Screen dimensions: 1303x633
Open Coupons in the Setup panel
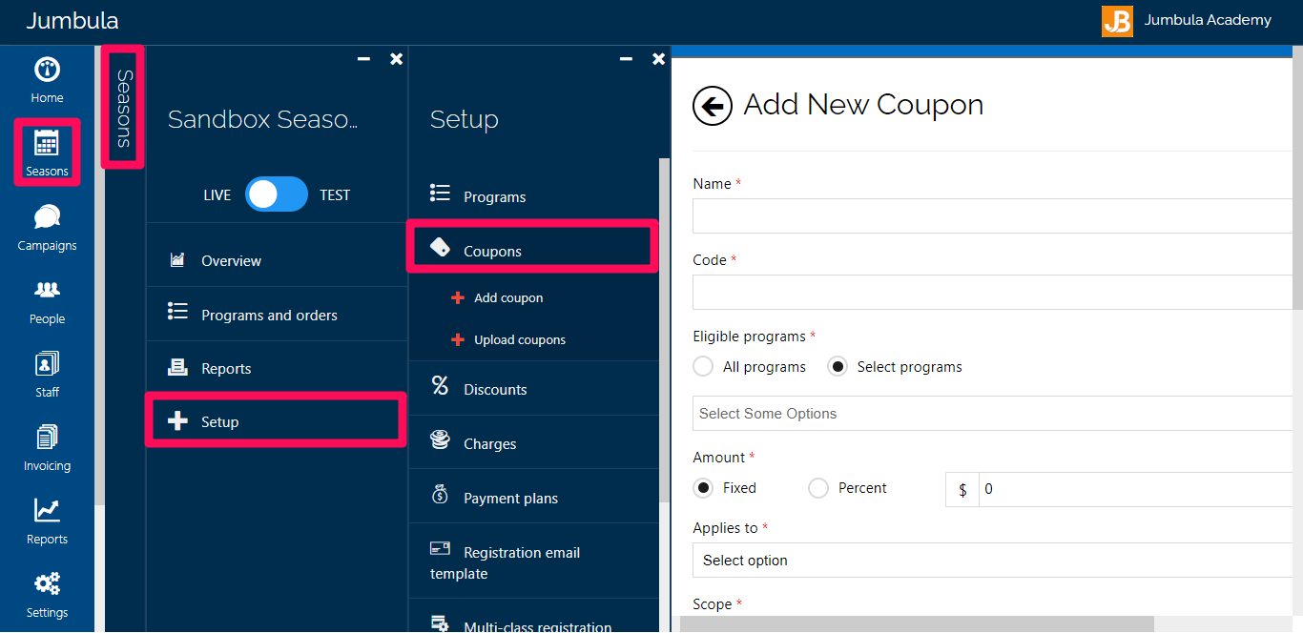coord(533,251)
